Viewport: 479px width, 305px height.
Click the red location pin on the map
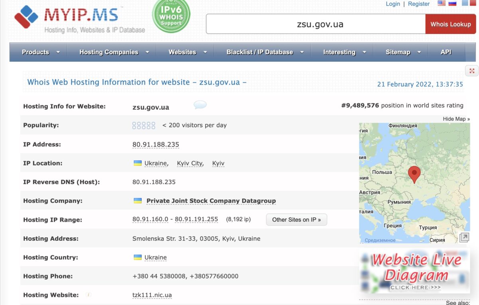(x=414, y=175)
